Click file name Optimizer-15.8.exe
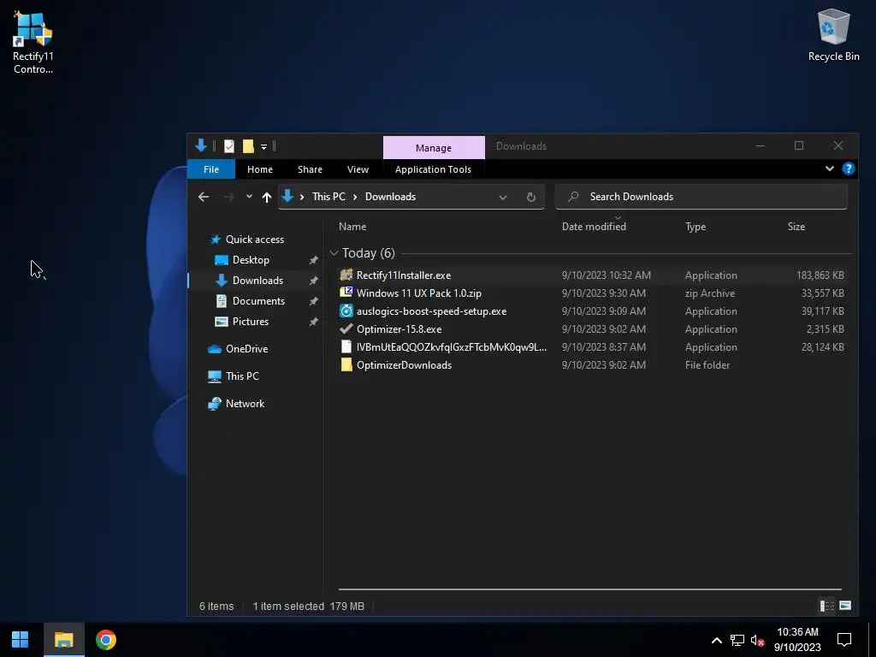876x657 pixels. pyautogui.click(x=399, y=329)
